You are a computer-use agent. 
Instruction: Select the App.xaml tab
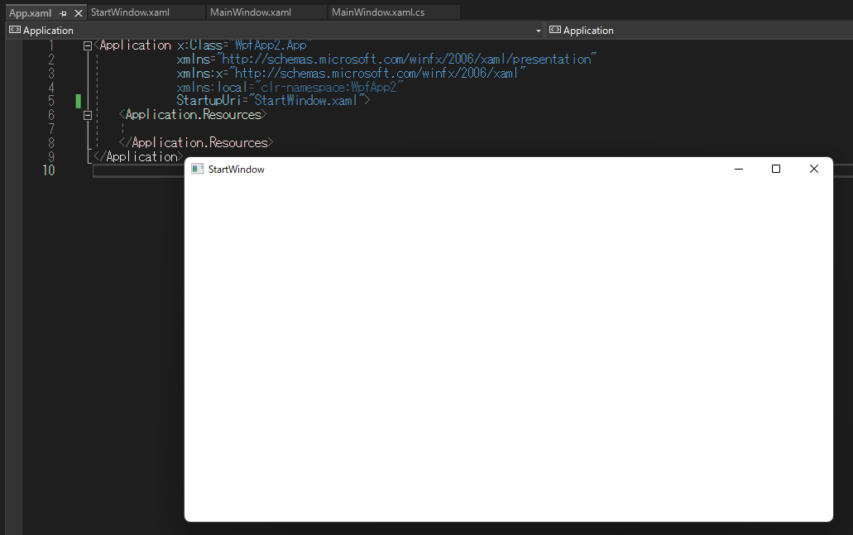[x=29, y=12]
